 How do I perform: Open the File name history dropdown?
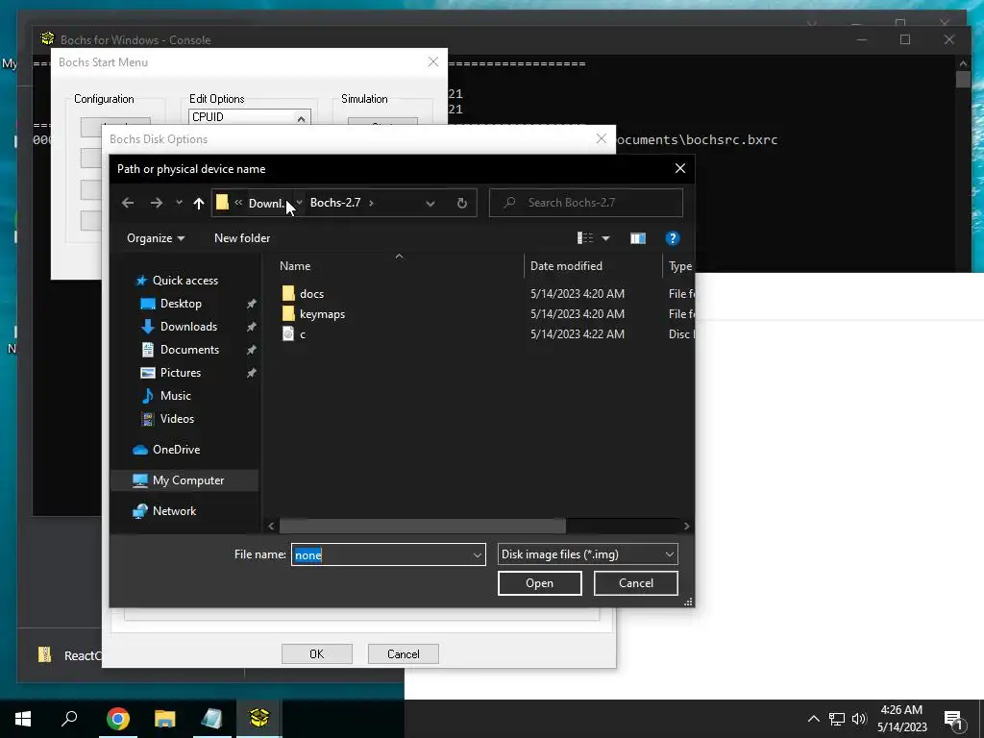(x=477, y=554)
